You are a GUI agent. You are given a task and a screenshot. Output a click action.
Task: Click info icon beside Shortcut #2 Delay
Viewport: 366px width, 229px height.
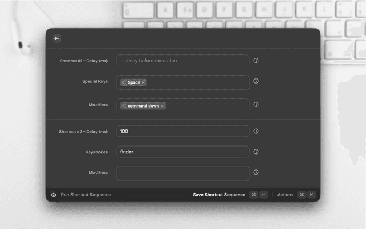click(x=256, y=131)
